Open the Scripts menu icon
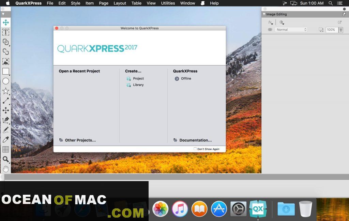The width and height of the screenshot is (349, 221). [x=202, y=3]
